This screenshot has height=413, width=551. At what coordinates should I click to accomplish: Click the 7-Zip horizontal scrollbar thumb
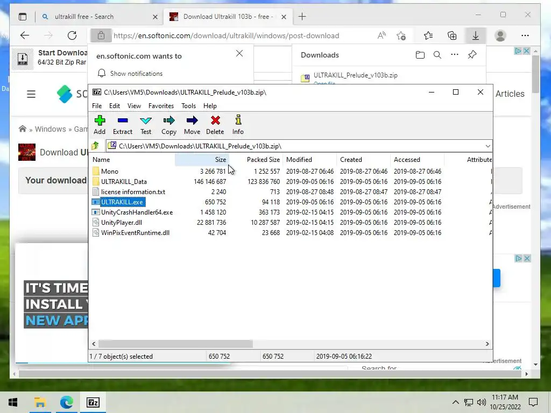tap(176, 344)
